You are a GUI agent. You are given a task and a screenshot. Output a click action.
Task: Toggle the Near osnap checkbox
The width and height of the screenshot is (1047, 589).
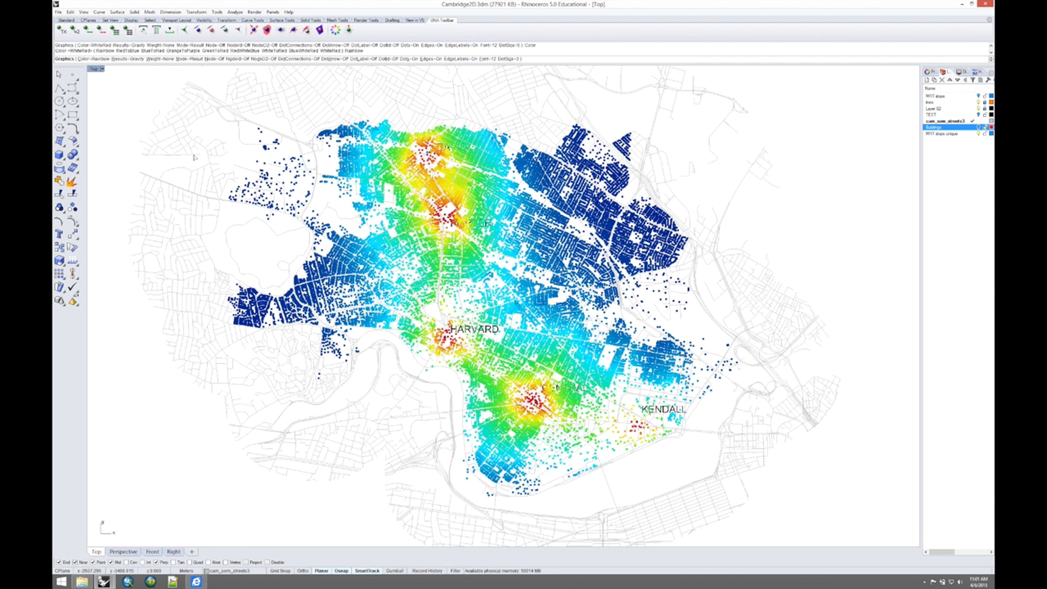click(75, 562)
